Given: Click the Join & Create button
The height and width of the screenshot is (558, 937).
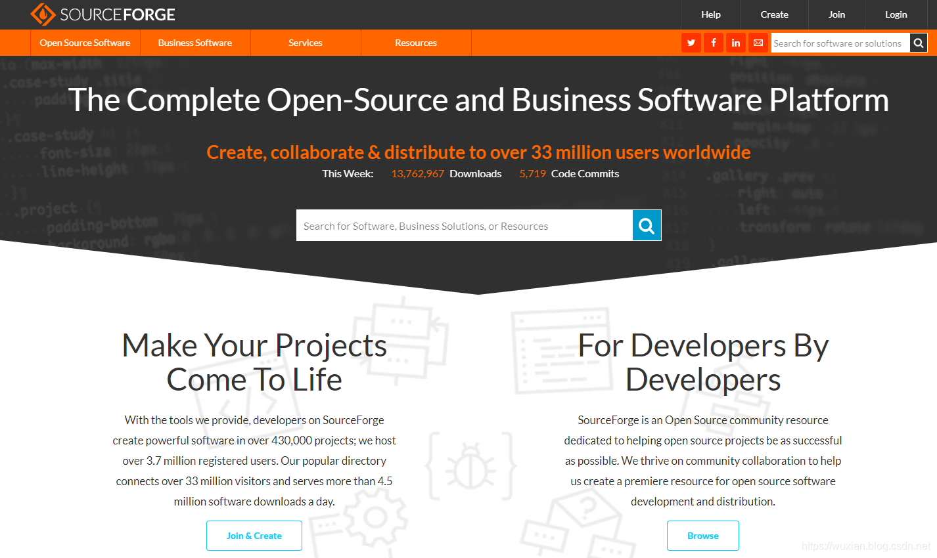Looking at the screenshot, I should 254,536.
